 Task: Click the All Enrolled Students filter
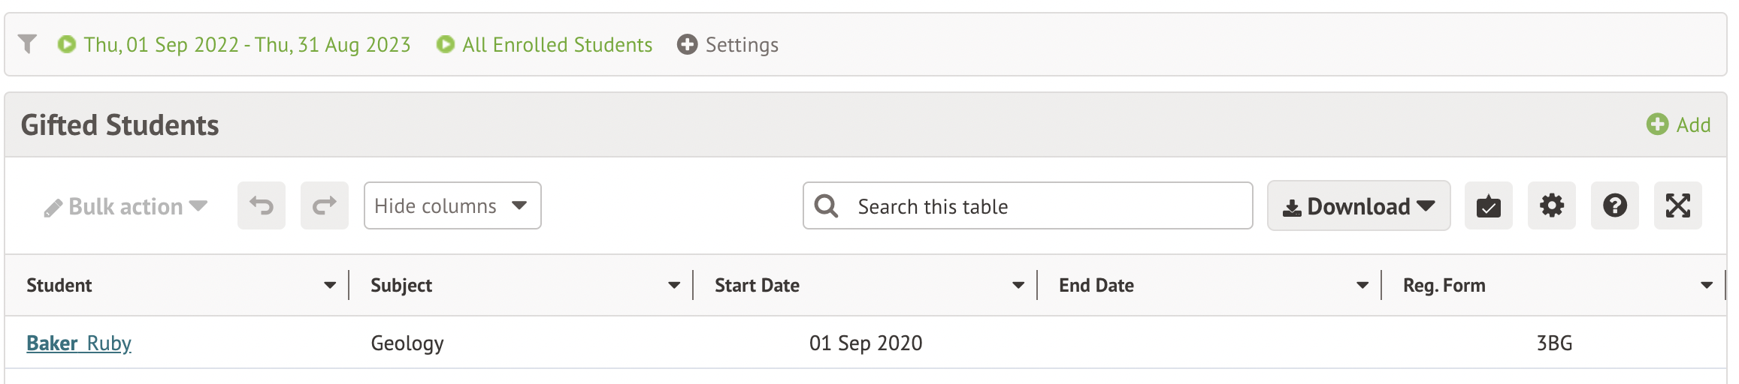(557, 45)
